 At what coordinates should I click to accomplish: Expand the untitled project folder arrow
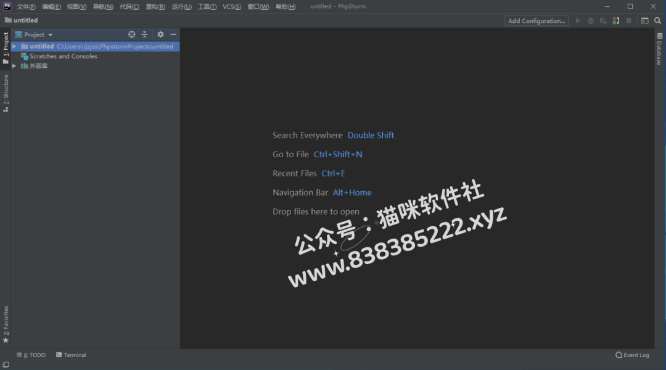click(14, 46)
